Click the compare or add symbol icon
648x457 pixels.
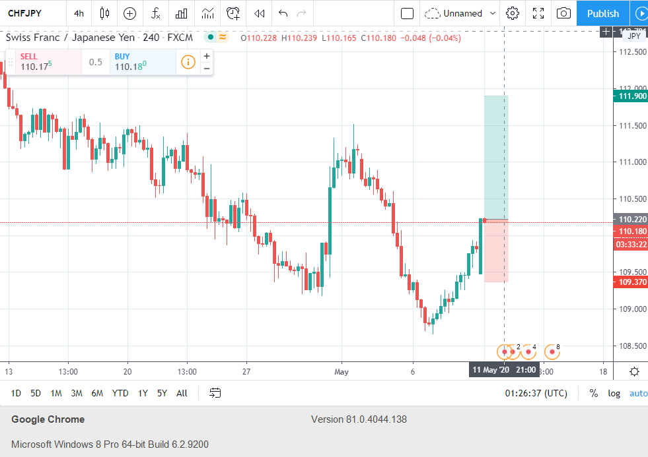[x=129, y=13]
